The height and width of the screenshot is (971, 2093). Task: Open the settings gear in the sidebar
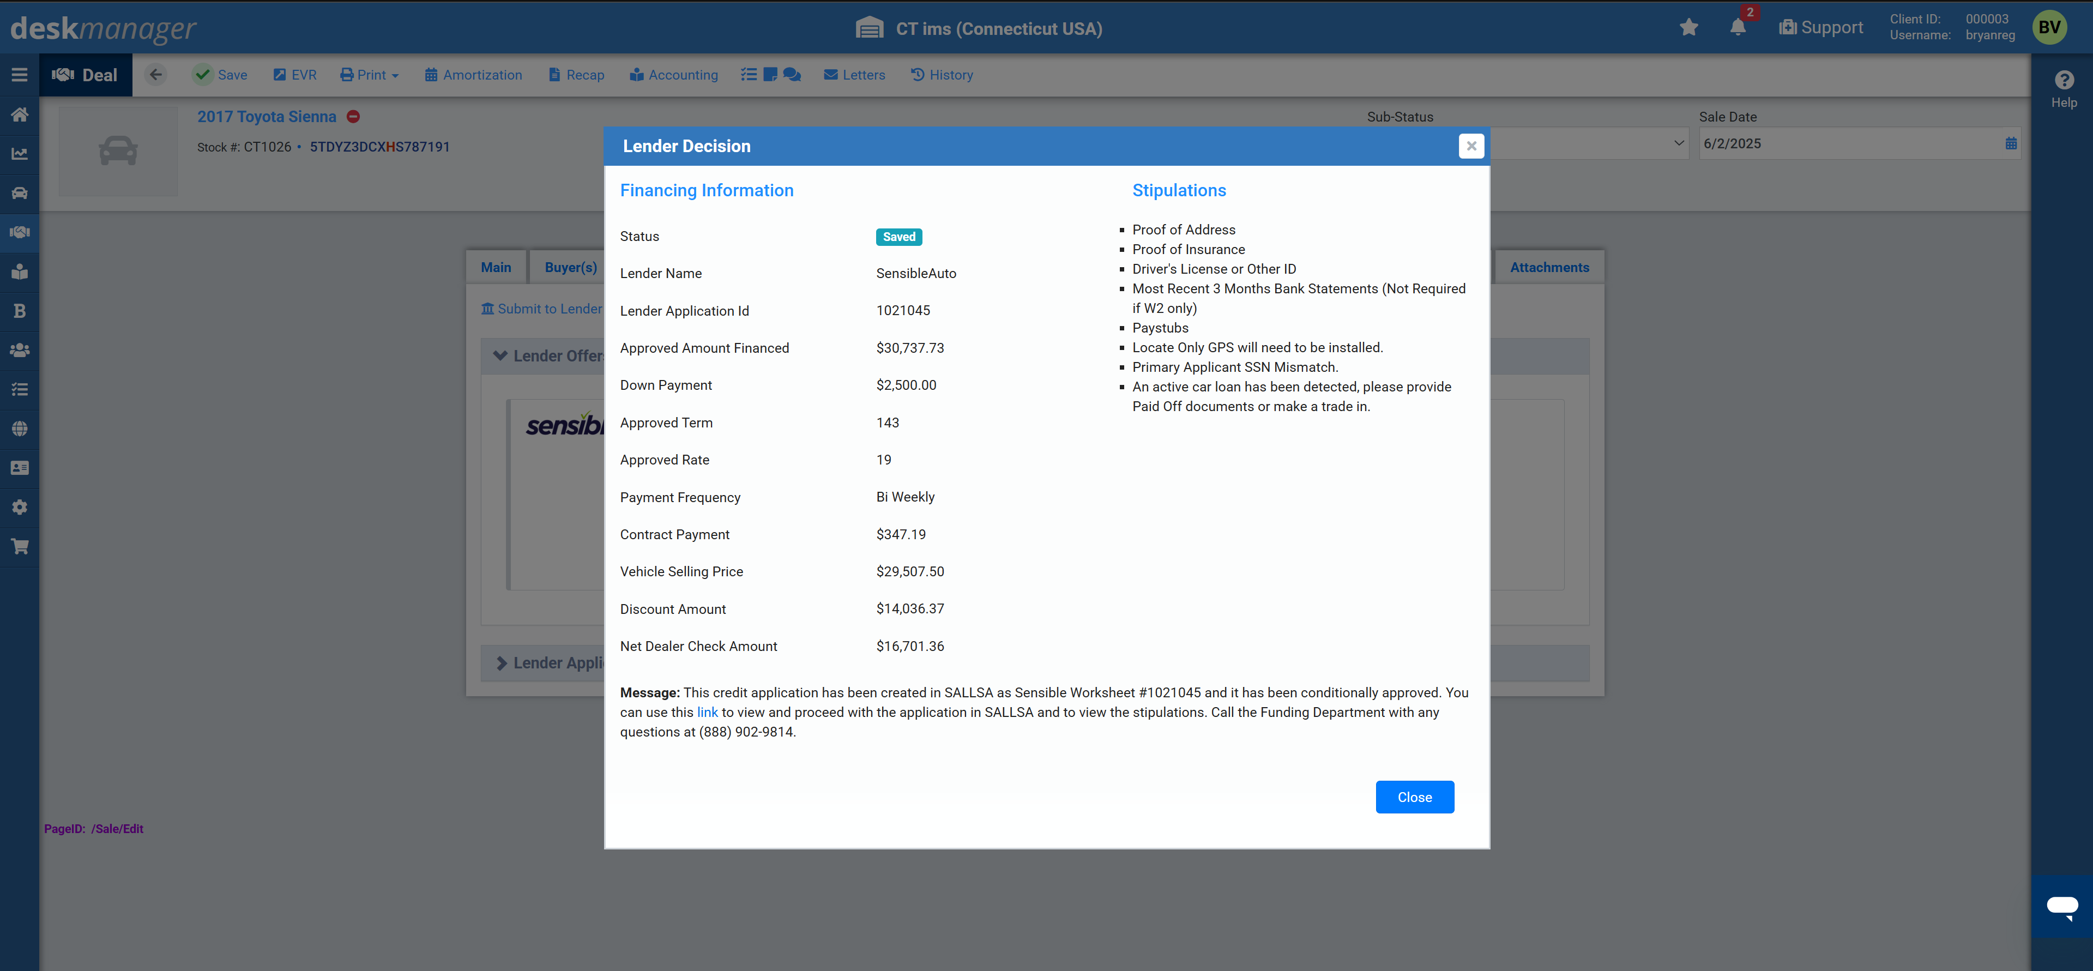pos(20,507)
